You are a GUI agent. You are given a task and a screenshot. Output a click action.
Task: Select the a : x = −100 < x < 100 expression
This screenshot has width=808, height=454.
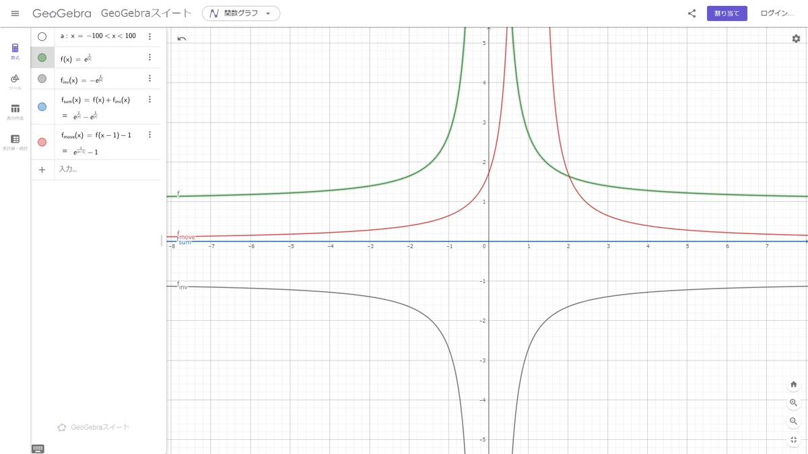click(98, 36)
